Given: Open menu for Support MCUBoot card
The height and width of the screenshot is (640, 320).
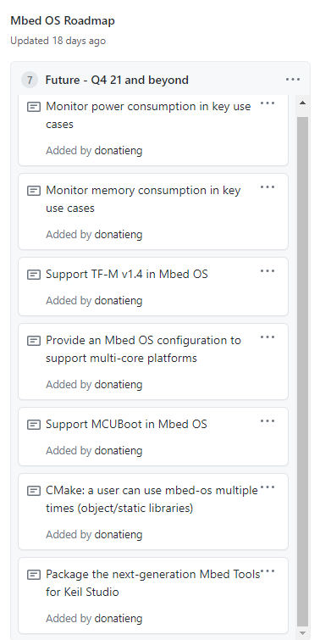Looking at the screenshot, I should [268, 421].
